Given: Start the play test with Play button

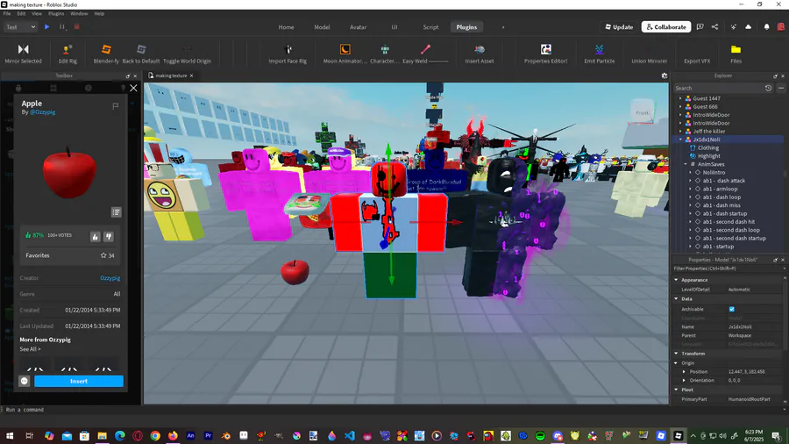Looking at the screenshot, I should pyautogui.click(x=46, y=27).
